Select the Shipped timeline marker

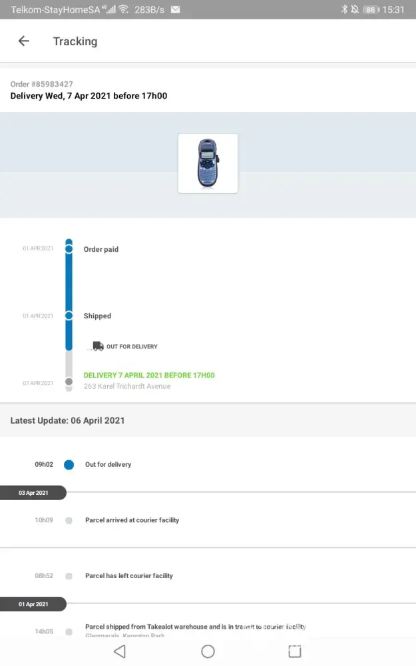coord(69,316)
